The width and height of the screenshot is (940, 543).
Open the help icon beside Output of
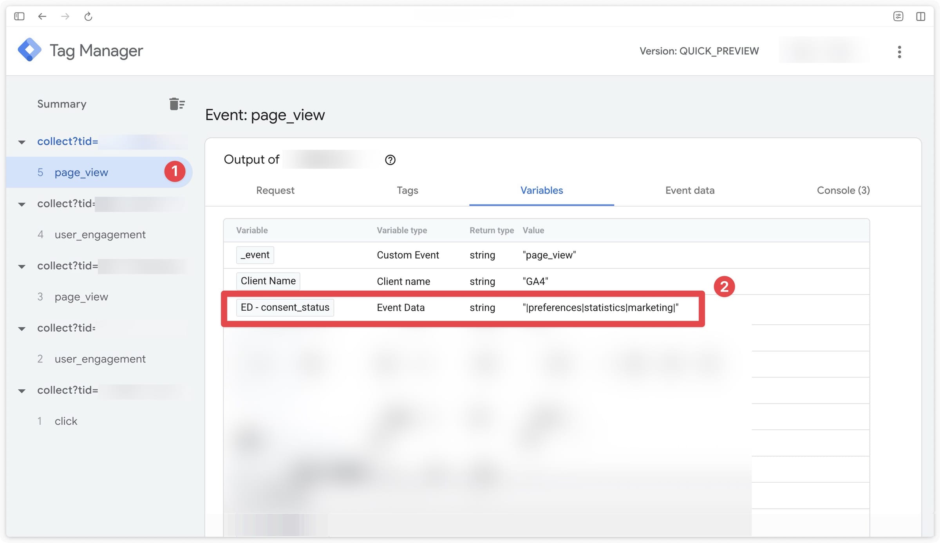click(x=390, y=160)
